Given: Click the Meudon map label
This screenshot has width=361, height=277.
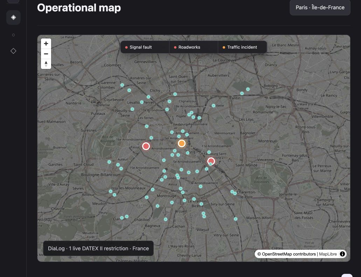Looking at the screenshot, I should [x=99, y=204].
